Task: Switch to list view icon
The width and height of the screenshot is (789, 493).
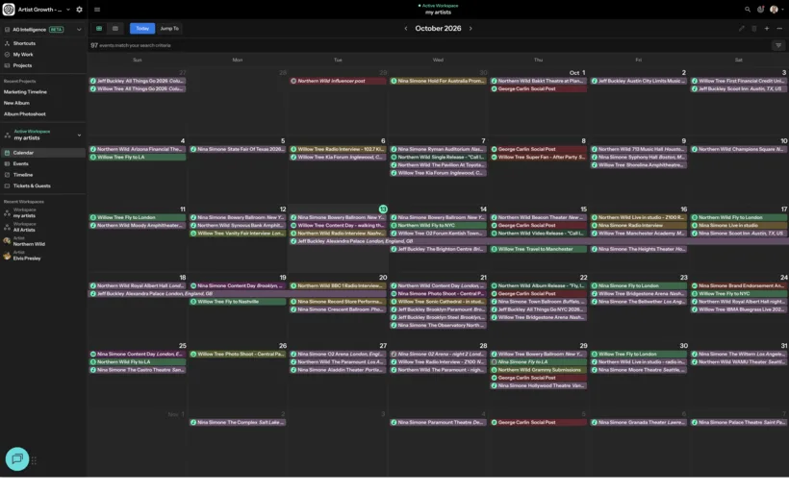Action: [x=115, y=29]
